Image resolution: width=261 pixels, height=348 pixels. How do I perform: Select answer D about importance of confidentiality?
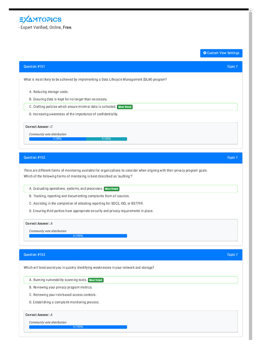(x=74, y=114)
